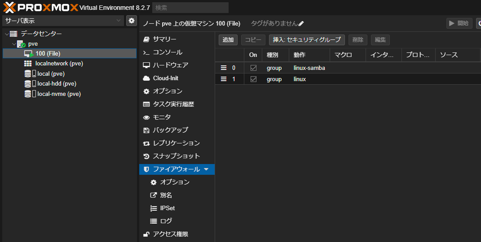Click the VM 100 monitor icon
481x242 pixels.
pyautogui.click(x=29, y=54)
